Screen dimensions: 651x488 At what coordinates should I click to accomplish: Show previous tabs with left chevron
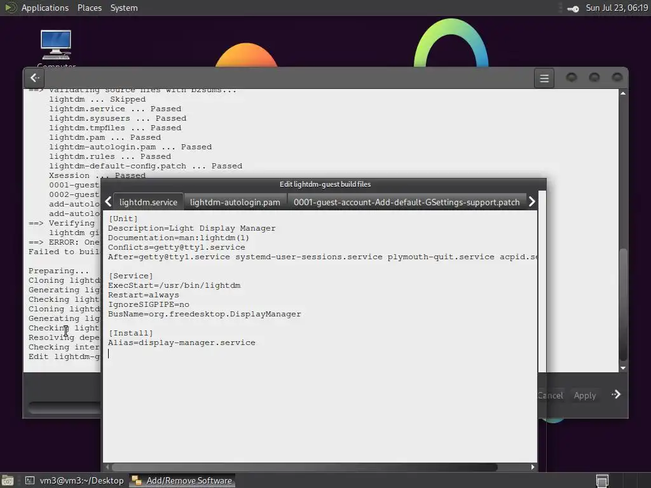pyautogui.click(x=108, y=201)
